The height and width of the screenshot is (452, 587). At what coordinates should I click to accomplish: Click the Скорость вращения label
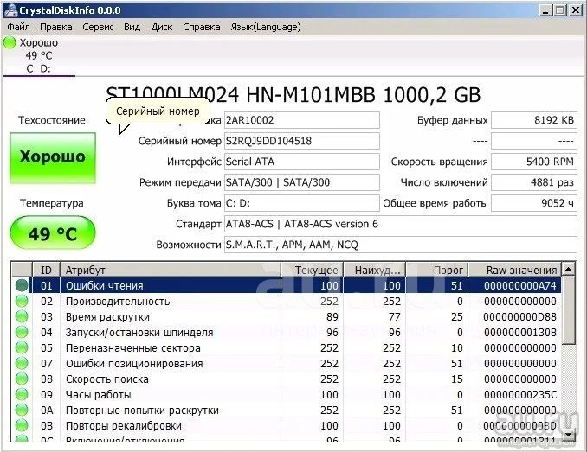440,162
